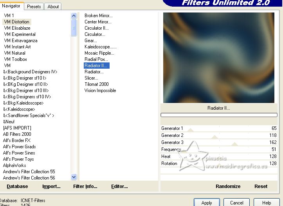The image size is (283, 206).
Task: Click scroll up arrow in category list
Action: 74,16
